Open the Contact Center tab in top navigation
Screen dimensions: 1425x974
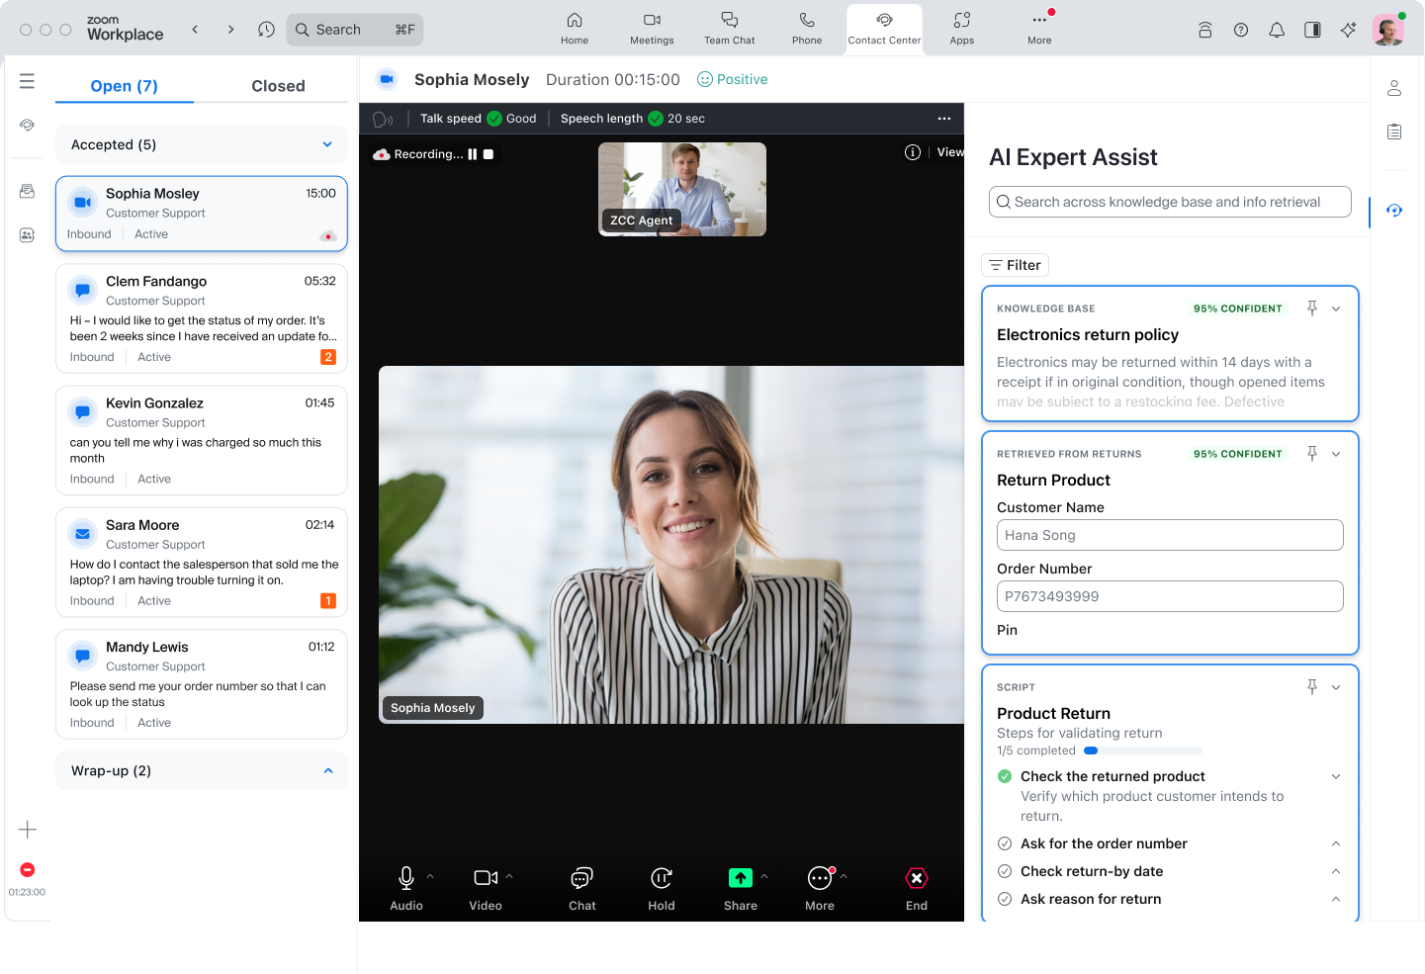click(883, 28)
